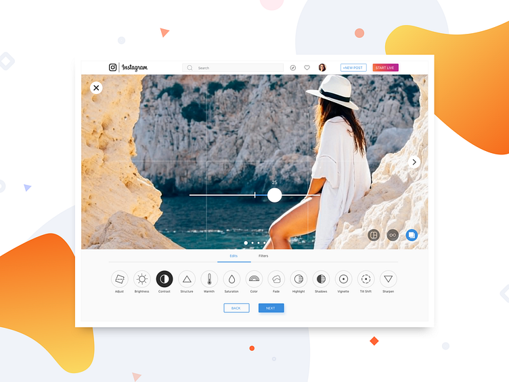The image size is (509, 382).
Task: Click the Instagram wordmark
Action: (135, 67)
